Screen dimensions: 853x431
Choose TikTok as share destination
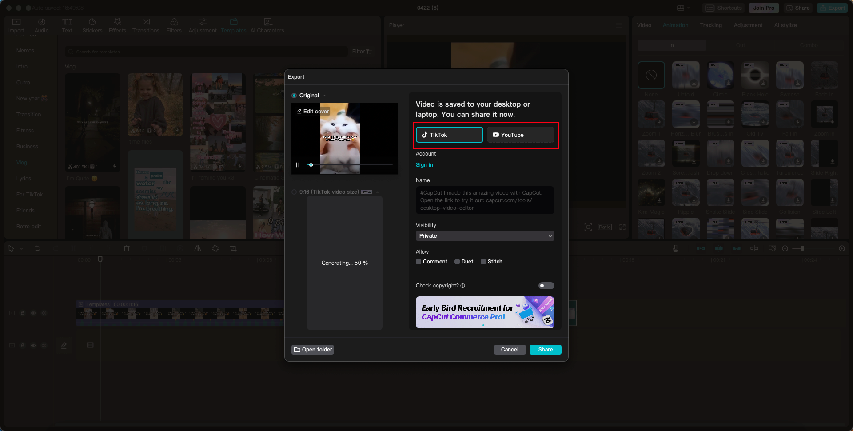pos(450,135)
